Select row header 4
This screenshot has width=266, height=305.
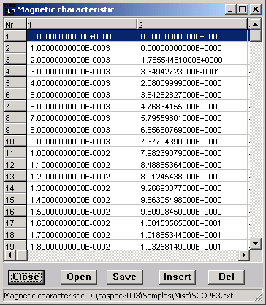tap(15, 71)
